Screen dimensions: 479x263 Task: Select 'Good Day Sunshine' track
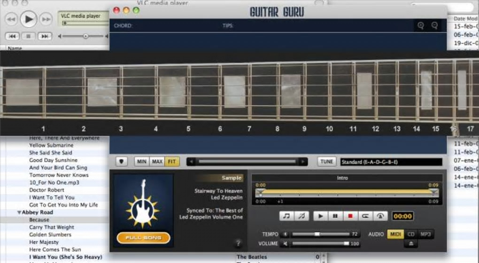click(x=54, y=160)
